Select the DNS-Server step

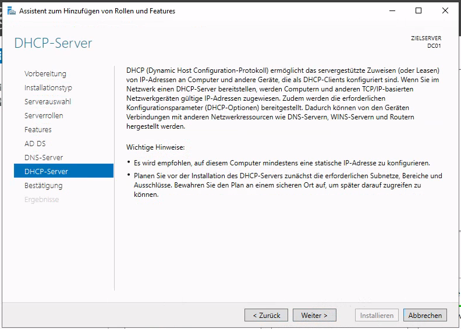44,158
